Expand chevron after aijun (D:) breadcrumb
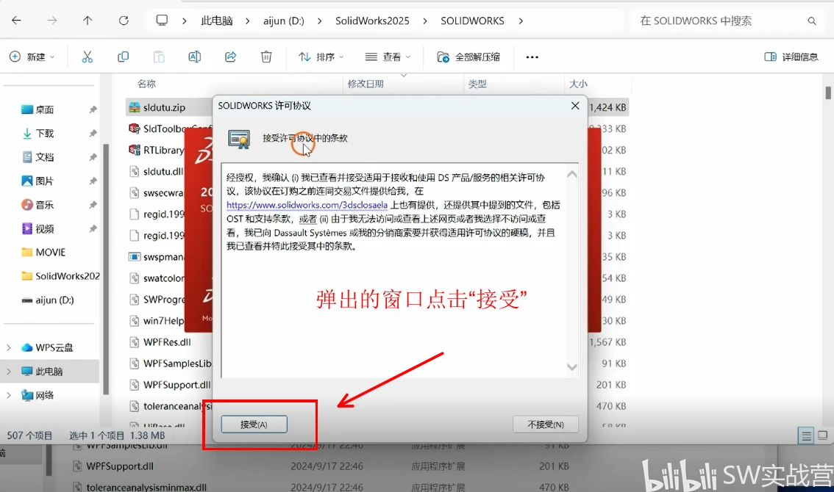 319,21
